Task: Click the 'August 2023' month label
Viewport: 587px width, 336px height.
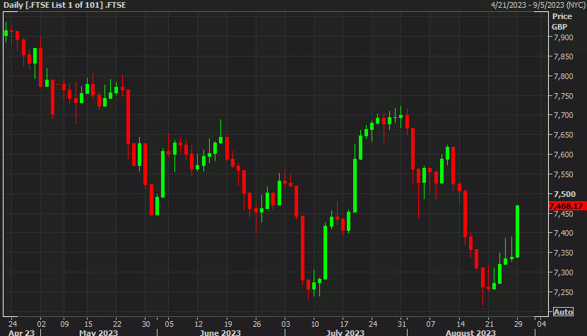Action: click(x=470, y=332)
